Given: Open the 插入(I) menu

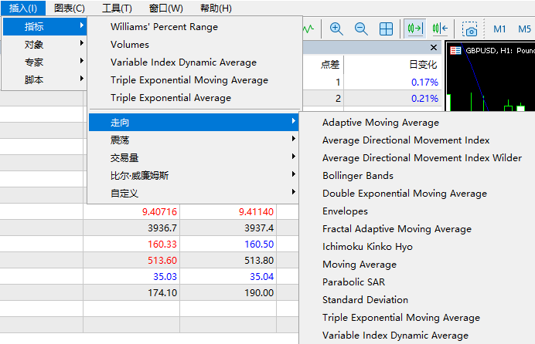Looking at the screenshot, I should (x=23, y=8).
